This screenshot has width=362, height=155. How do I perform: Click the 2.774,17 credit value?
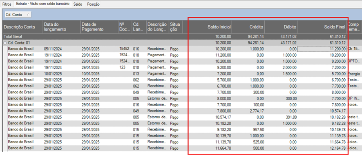[256, 111]
